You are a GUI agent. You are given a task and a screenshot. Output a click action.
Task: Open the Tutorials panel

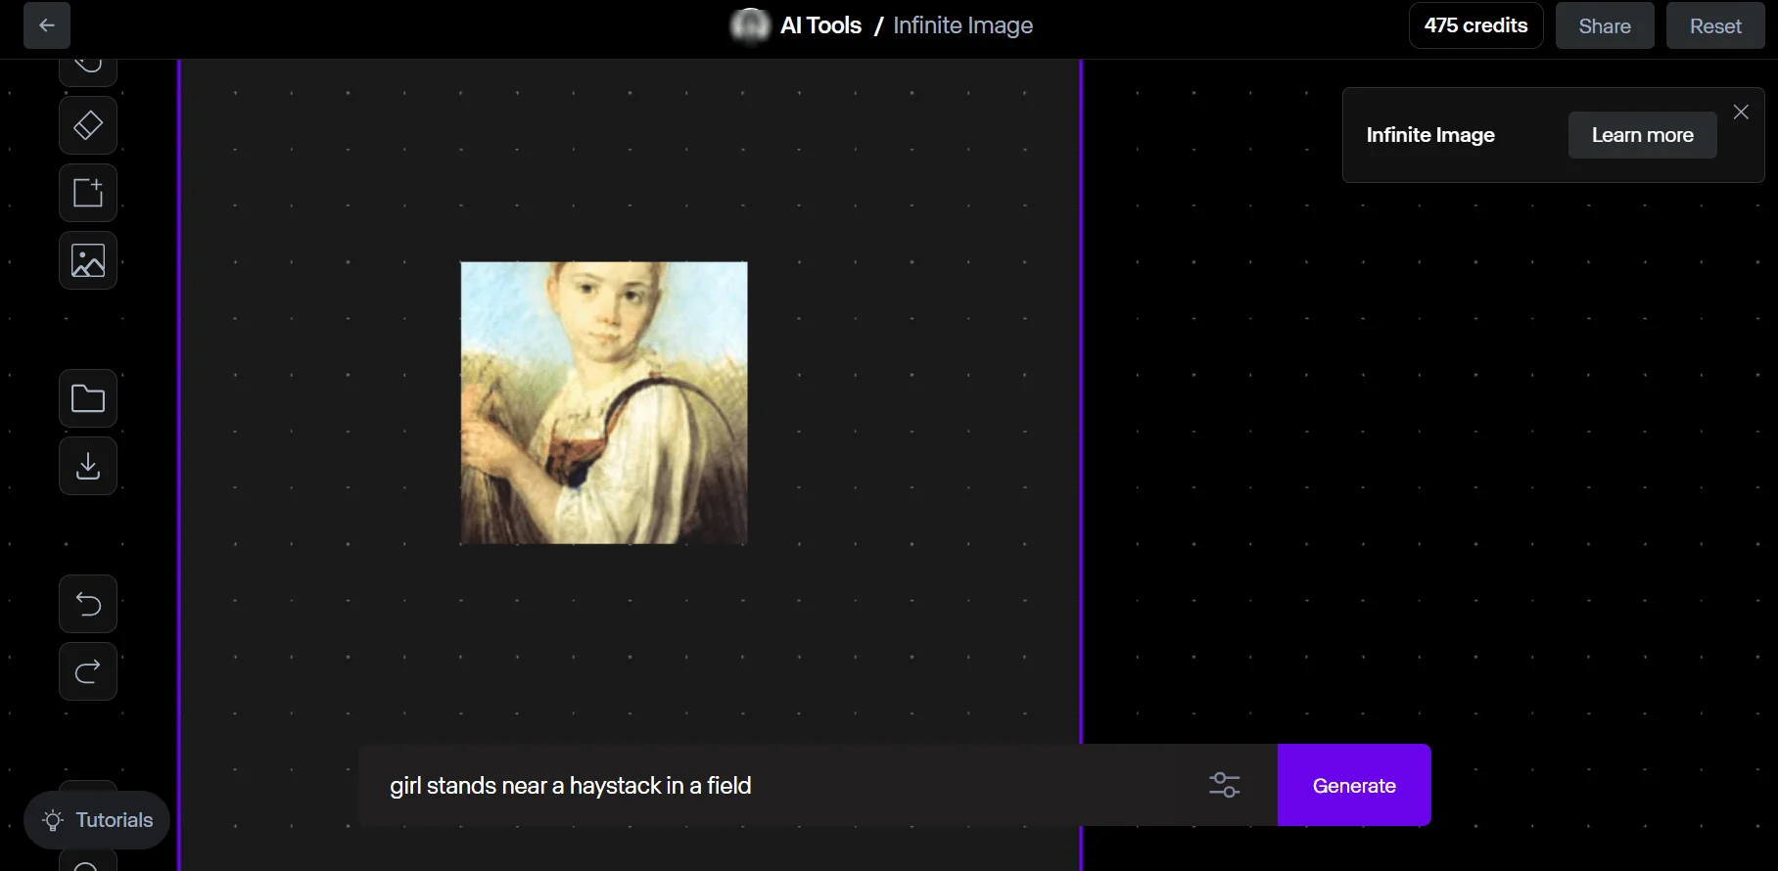(97, 820)
